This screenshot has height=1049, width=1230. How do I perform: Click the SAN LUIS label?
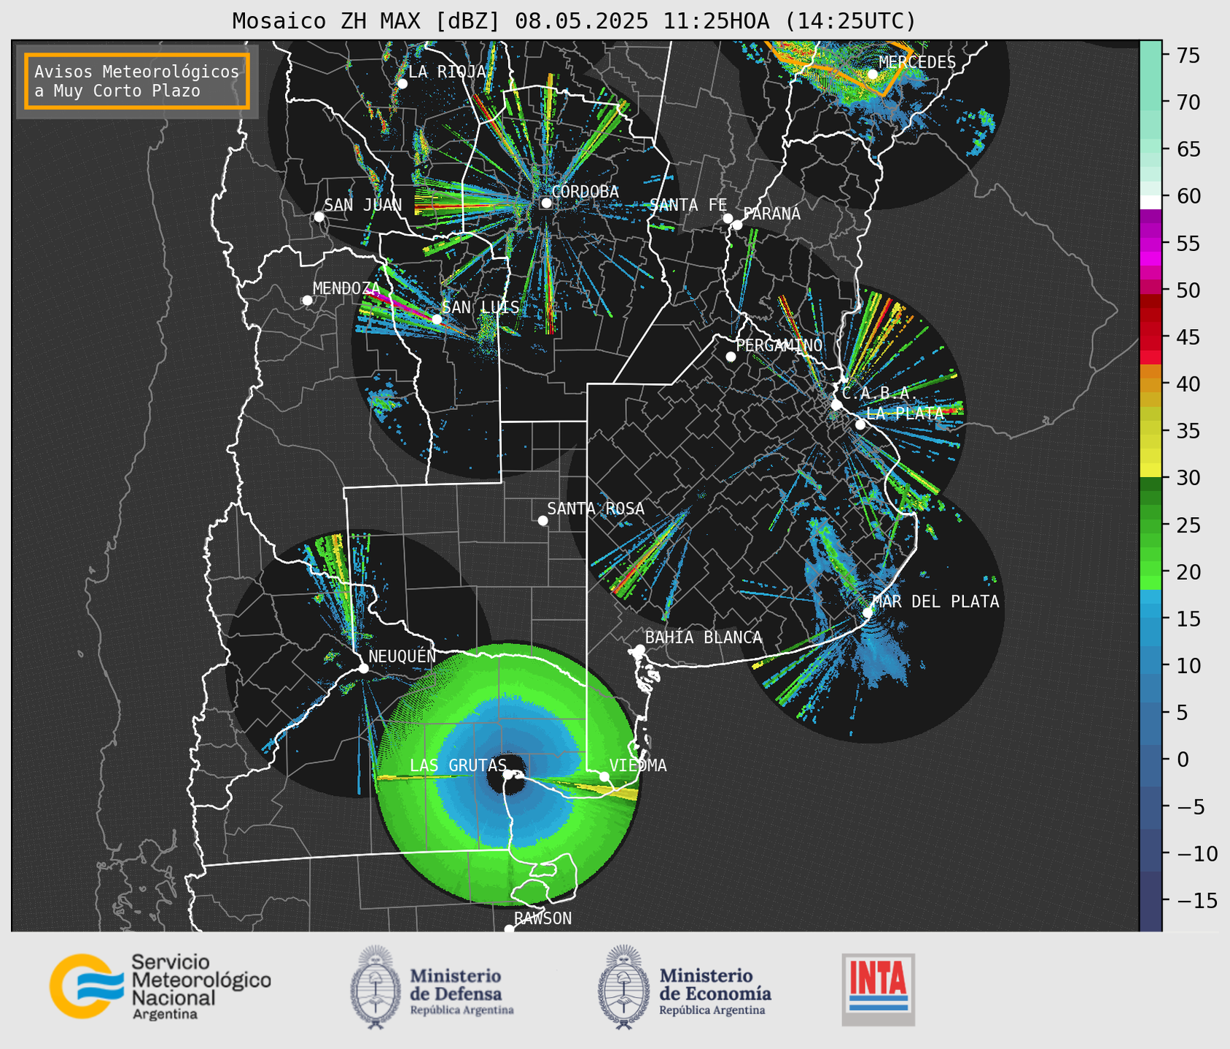(x=480, y=307)
